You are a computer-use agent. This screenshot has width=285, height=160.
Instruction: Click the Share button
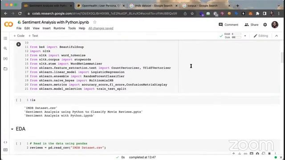[x=251, y=25]
